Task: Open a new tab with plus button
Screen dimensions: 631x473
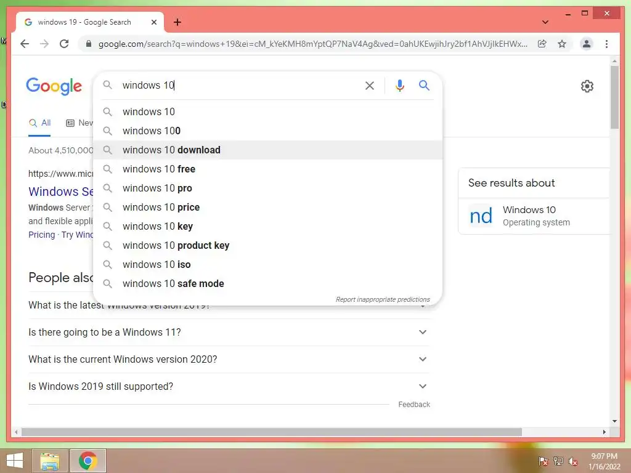Action: click(177, 22)
